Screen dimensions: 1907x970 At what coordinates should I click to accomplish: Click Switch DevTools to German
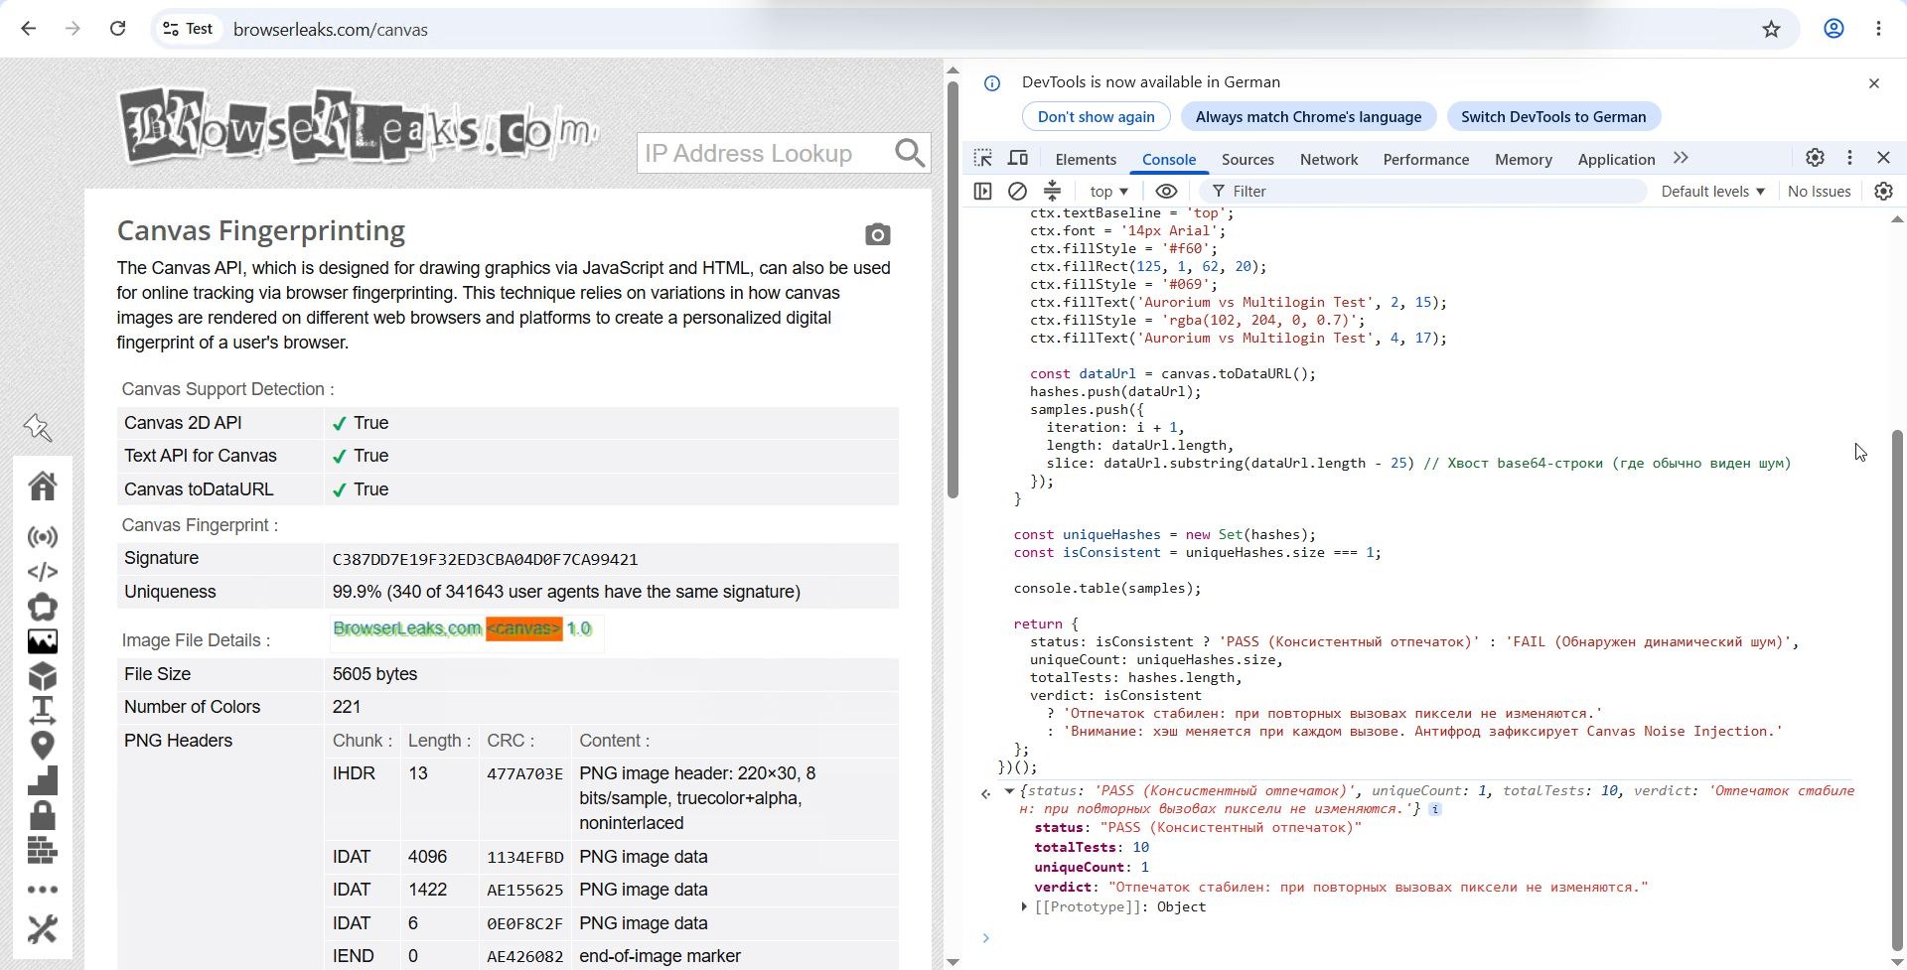tap(1553, 116)
